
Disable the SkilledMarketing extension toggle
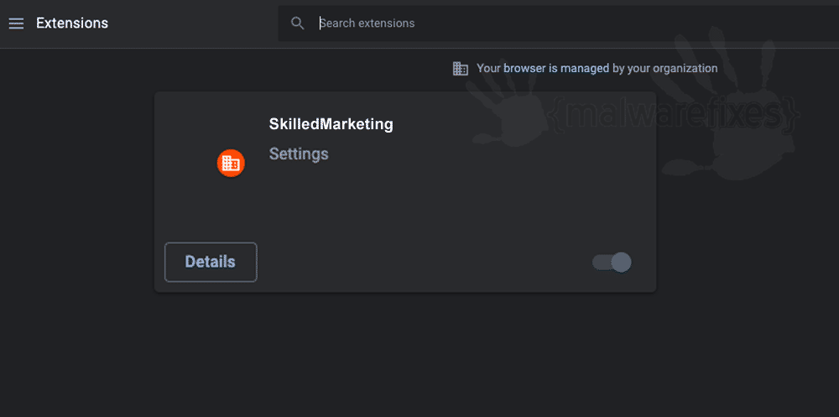click(x=612, y=263)
